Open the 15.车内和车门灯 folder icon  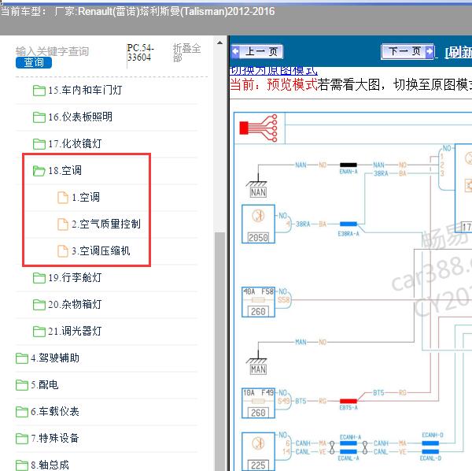click(x=39, y=90)
